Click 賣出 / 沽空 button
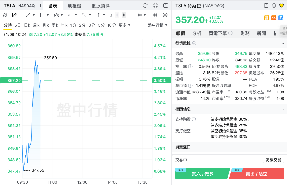287x185 pixels. (x=257, y=173)
